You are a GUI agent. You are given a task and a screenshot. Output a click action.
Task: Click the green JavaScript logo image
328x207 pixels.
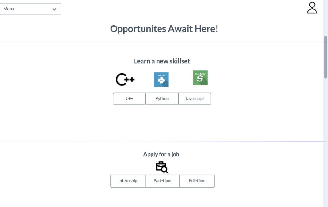200,78
